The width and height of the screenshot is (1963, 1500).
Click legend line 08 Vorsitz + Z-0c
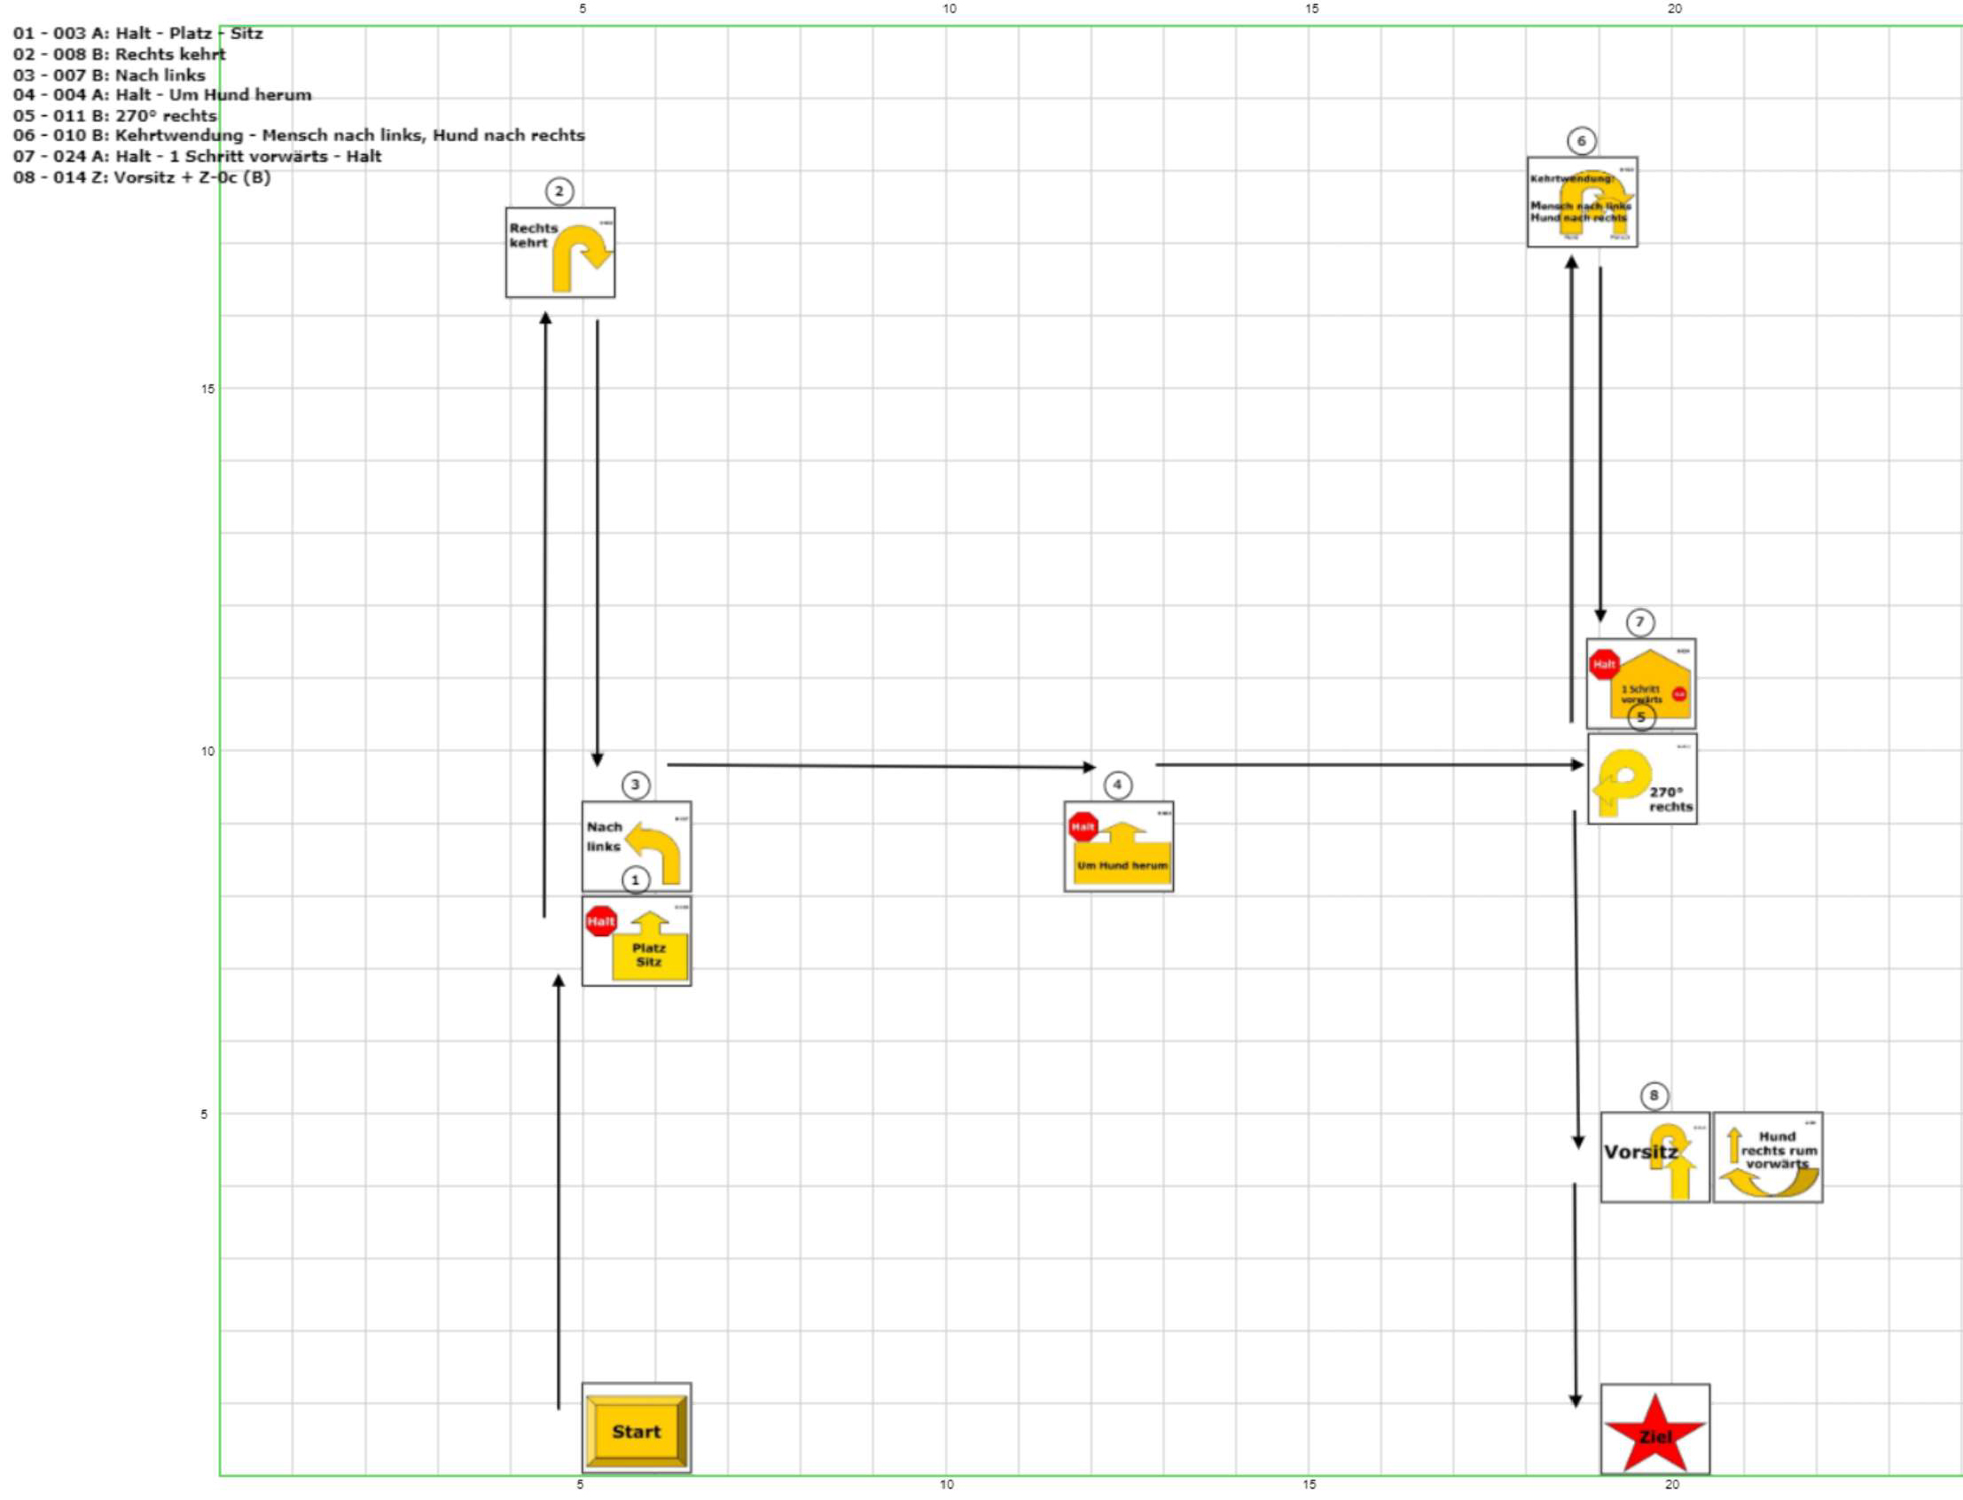[142, 176]
